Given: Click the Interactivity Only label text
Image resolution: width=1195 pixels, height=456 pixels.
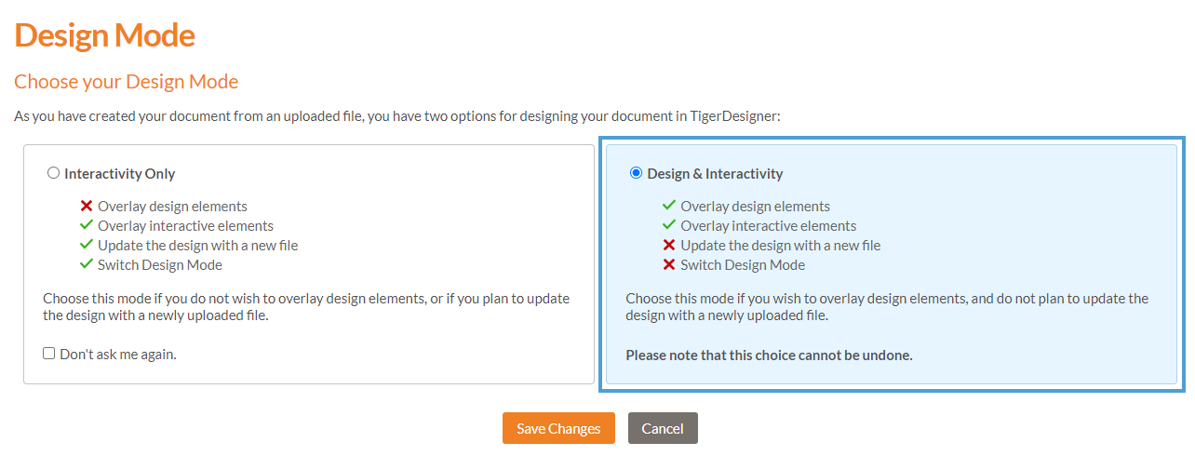Looking at the screenshot, I should [x=120, y=174].
